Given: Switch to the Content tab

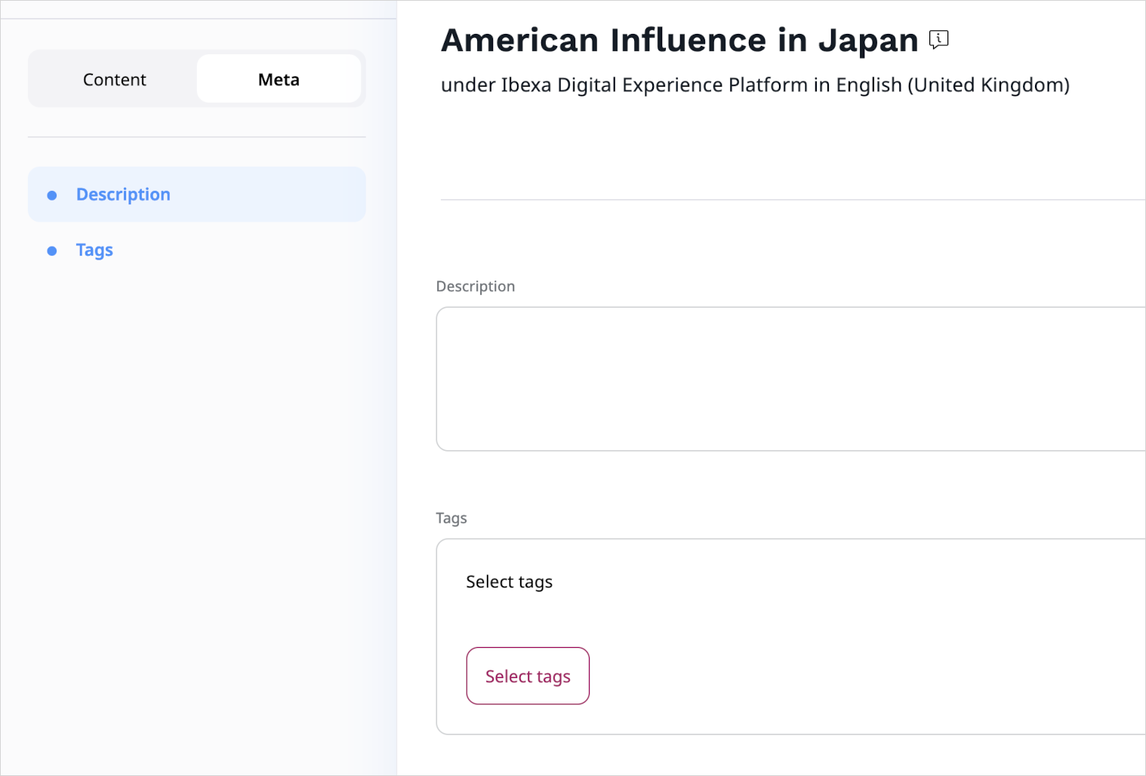Looking at the screenshot, I should click(114, 79).
